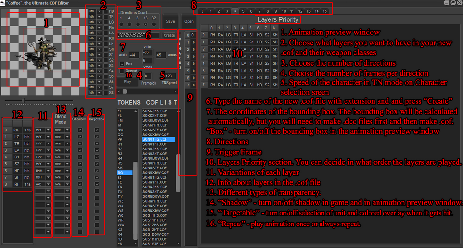
Task: Select the SO token in Tokens list
Action: [125, 172]
